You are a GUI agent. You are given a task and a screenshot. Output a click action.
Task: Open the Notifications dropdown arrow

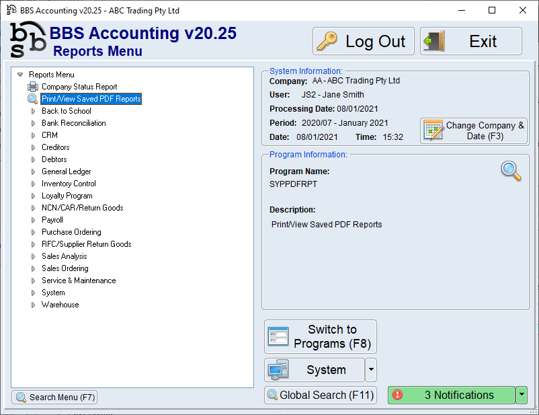coord(521,395)
